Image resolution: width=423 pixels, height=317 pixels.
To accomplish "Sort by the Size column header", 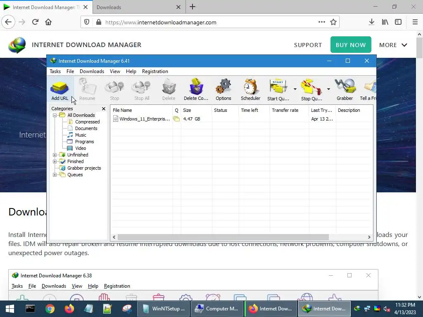I will point(196,110).
